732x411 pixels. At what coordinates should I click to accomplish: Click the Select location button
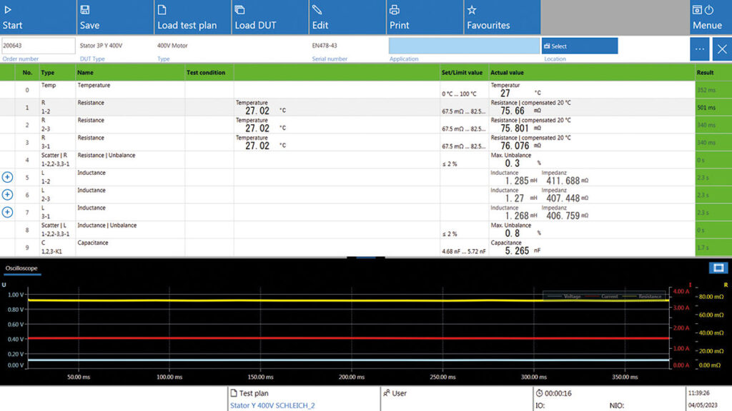pyautogui.click(x=579, y=46)
